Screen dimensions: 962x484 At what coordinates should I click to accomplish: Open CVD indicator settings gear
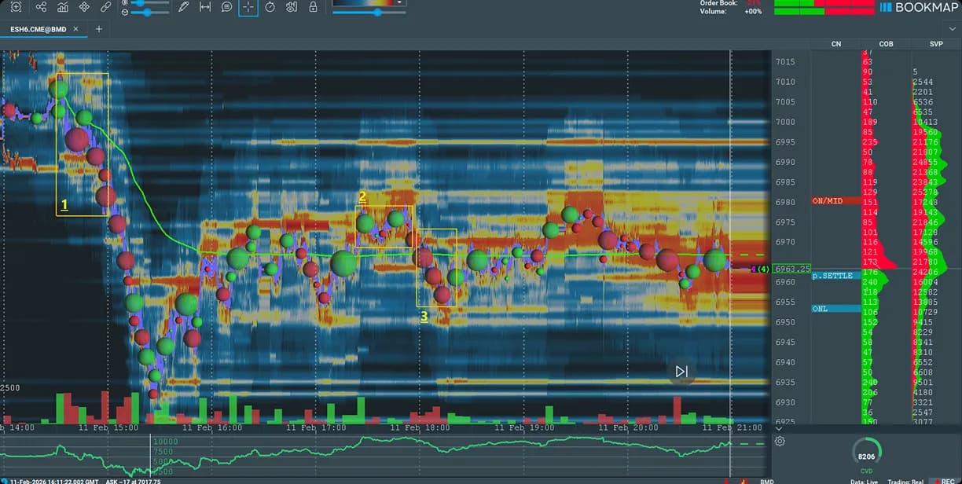tap(780, 442)
